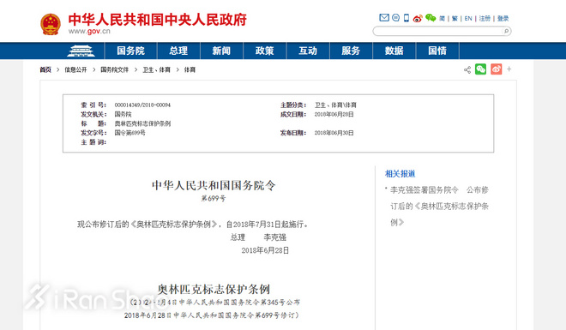Select the 发文机关 value 国务院
Screen dimensions: 566x330
coord(123,114)
